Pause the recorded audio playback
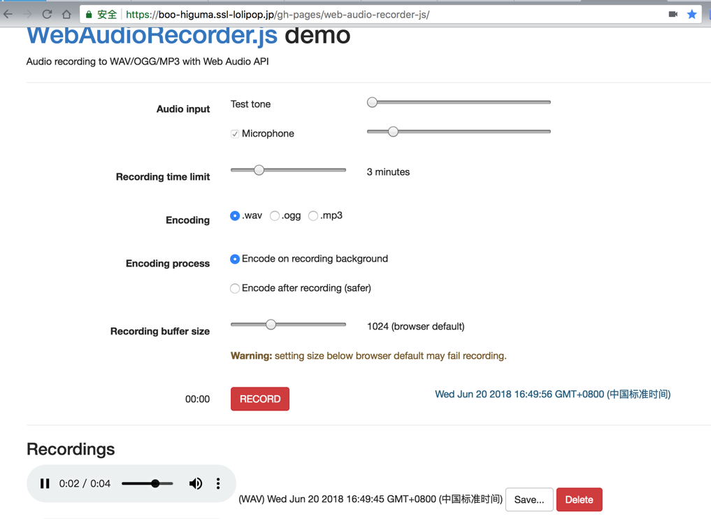The width and height of the screenshot is (711, 519). [45, 483]
